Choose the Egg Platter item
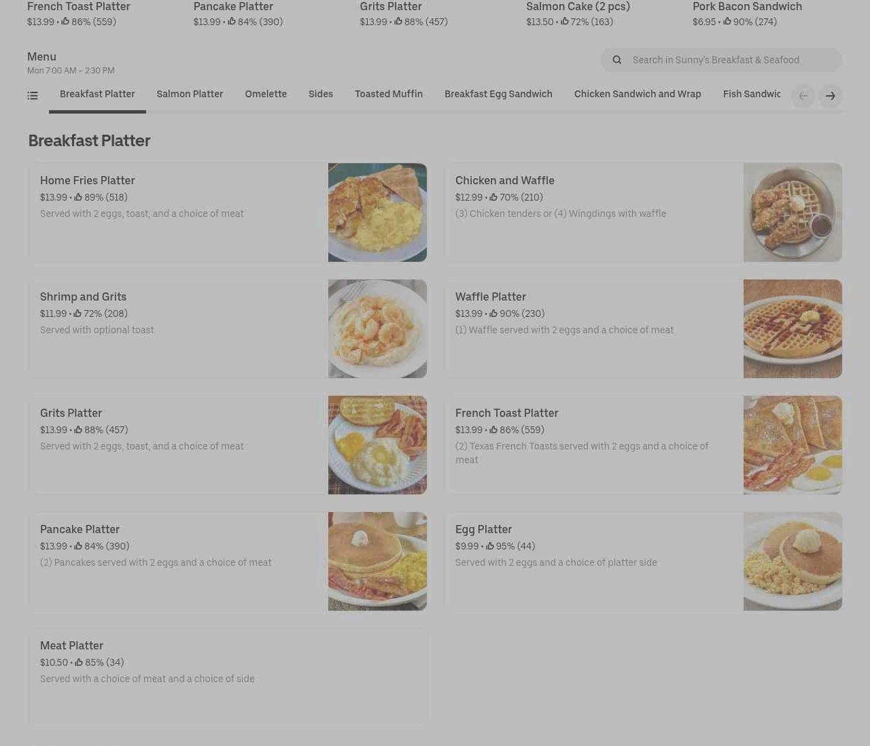 coord(644,561)
